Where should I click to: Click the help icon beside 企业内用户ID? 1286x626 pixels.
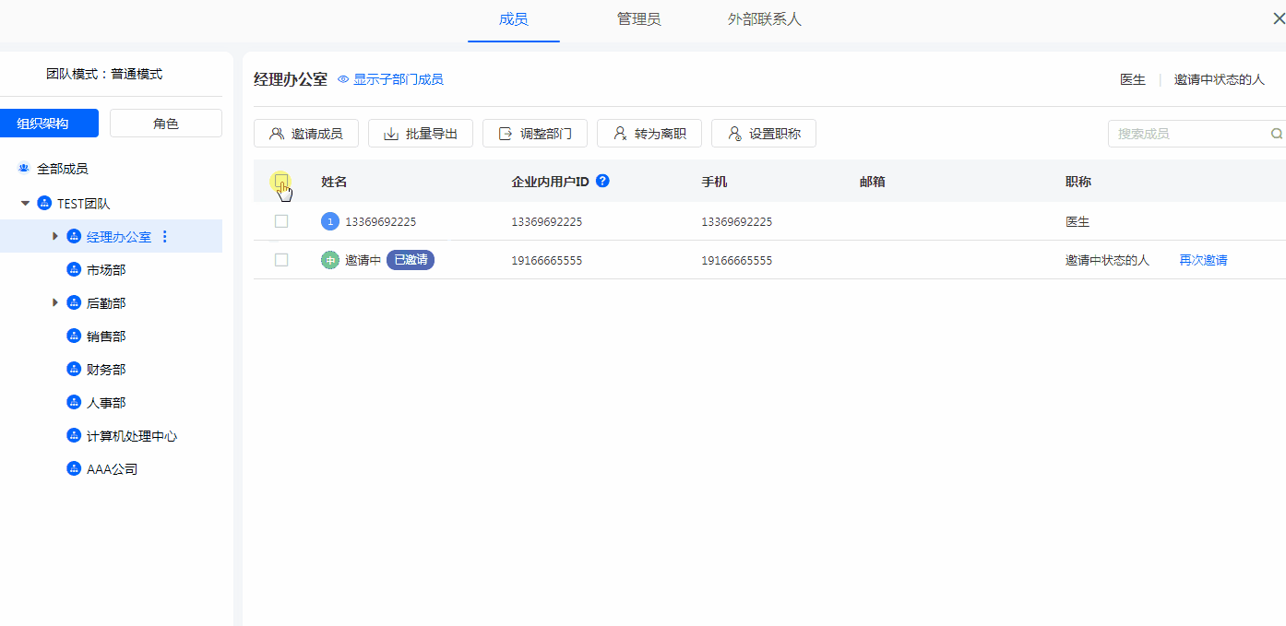click(x=602, y=181)
